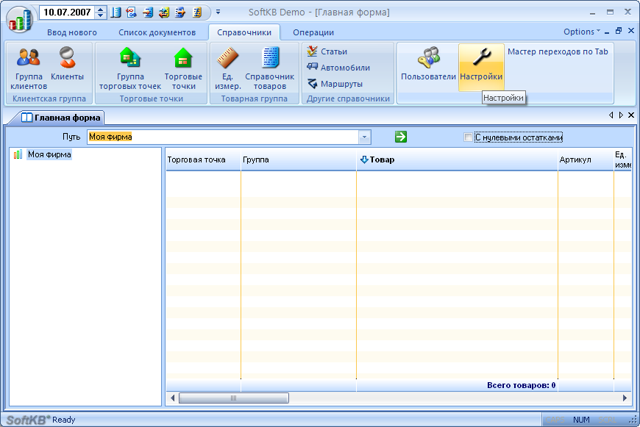Click the Моя фирма bar chart tree icon
640x427 pixels.
[x=18, y=154]
